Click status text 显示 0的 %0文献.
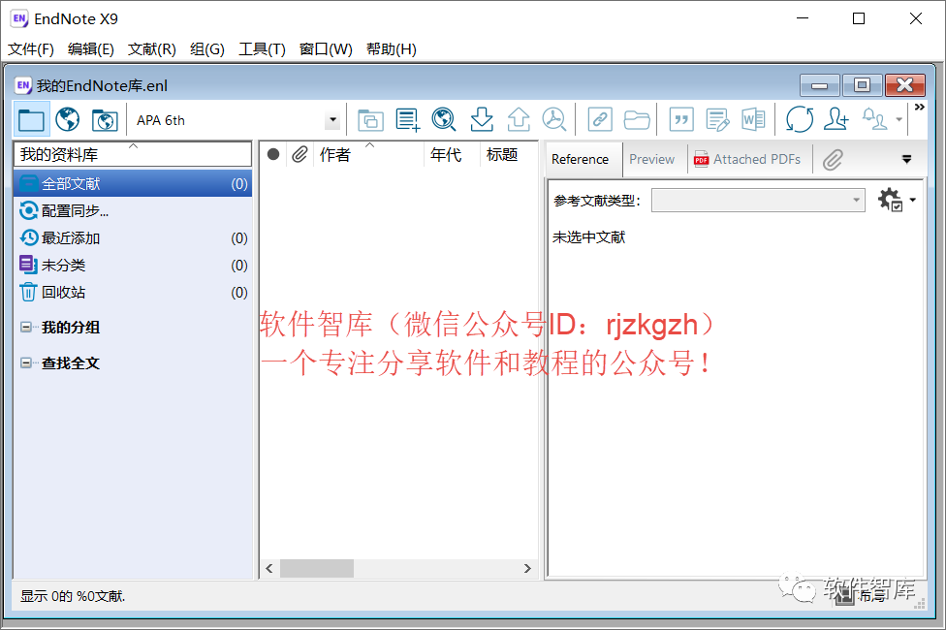Screen dimensions: 946x630 click(73, 596)
